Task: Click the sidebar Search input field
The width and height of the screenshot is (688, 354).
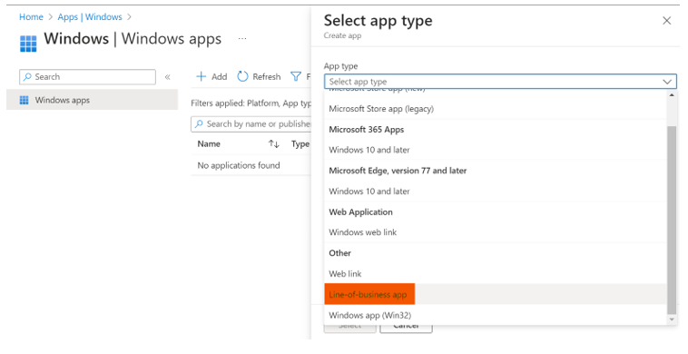Action: (x=87, y=77)
